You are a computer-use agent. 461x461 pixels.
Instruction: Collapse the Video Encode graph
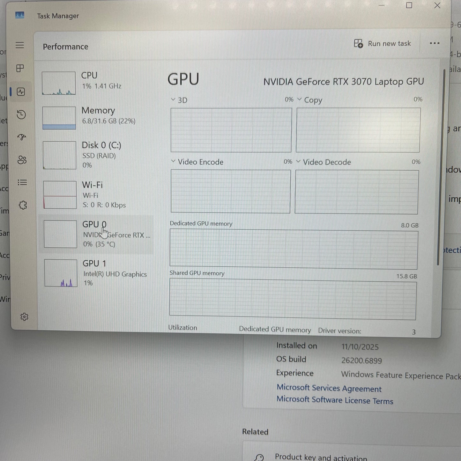[173, 162]
